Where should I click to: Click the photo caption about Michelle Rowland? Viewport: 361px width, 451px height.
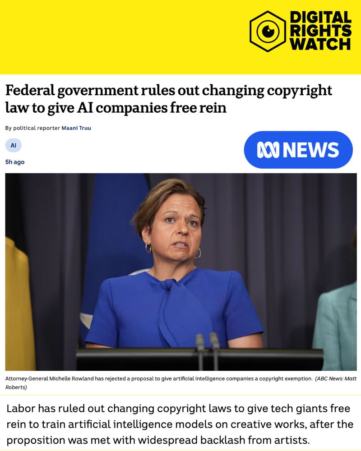coord(159,378)
